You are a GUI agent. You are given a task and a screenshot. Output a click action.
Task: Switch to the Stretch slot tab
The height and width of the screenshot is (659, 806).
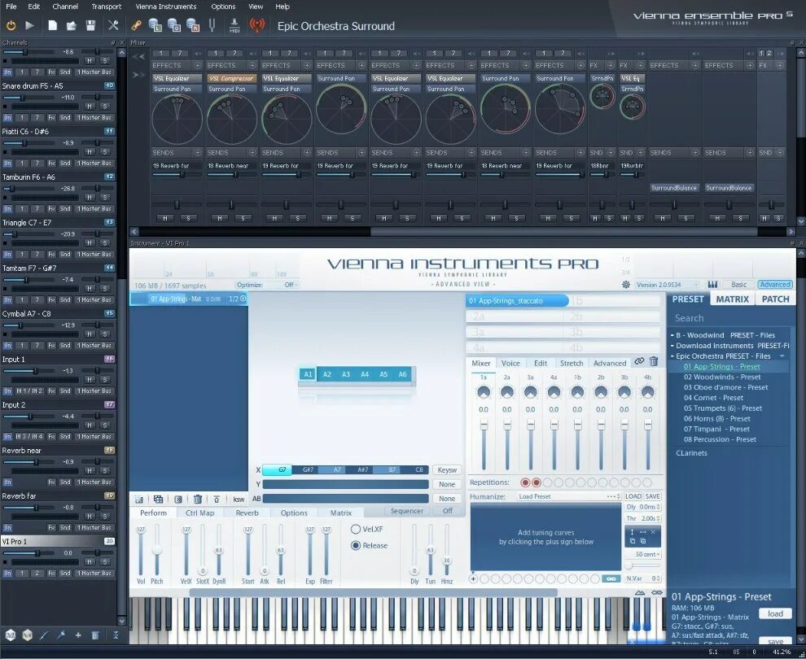(571, 363)
